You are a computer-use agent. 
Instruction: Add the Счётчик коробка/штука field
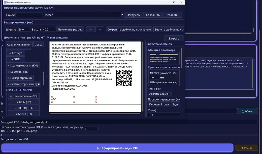(24, 84)
